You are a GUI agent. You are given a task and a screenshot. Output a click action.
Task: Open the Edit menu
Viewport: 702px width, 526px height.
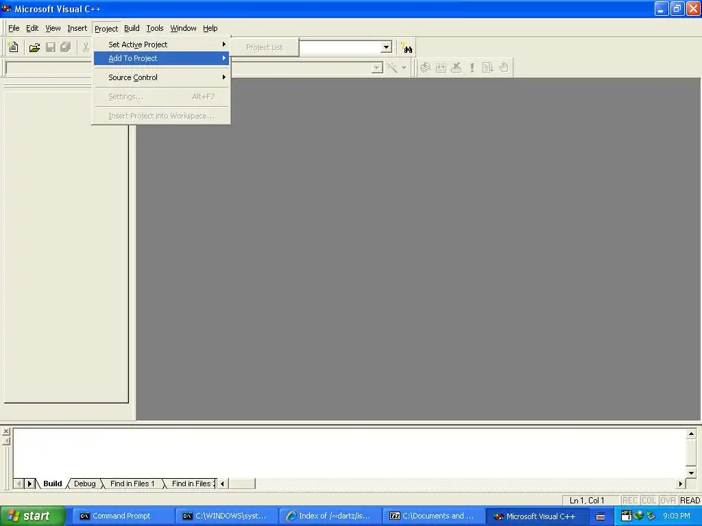(x=32, y=28)
